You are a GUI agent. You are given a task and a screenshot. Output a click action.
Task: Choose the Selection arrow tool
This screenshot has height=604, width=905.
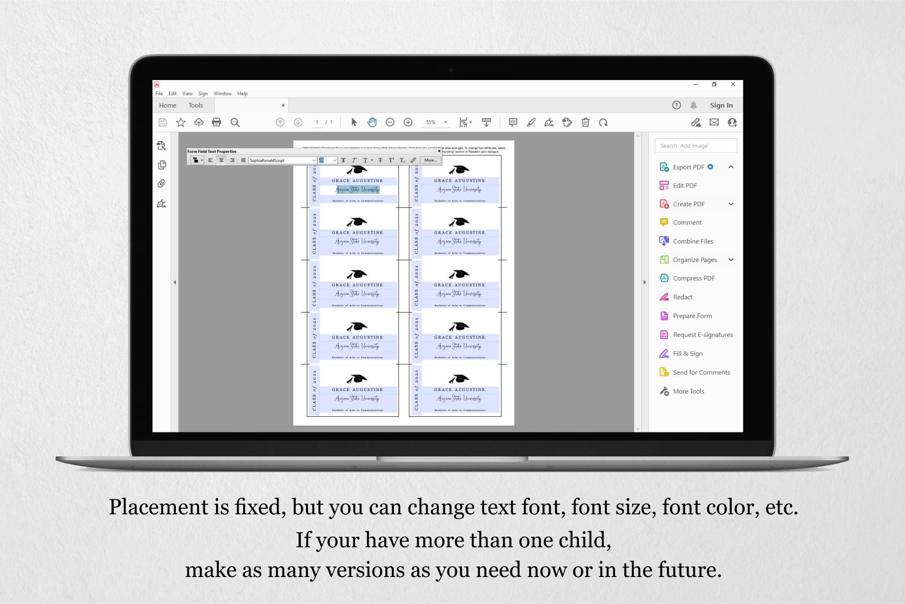coord(354,122)
